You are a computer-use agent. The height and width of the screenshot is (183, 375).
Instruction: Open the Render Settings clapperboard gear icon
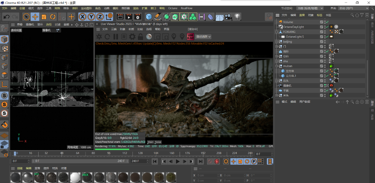click(137, 17)
